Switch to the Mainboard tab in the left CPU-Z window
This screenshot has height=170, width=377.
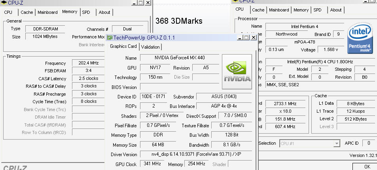point(47,12)
